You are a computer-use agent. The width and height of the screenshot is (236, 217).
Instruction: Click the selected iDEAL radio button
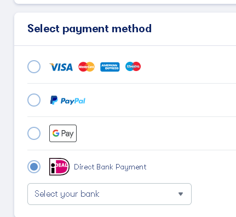34,167
